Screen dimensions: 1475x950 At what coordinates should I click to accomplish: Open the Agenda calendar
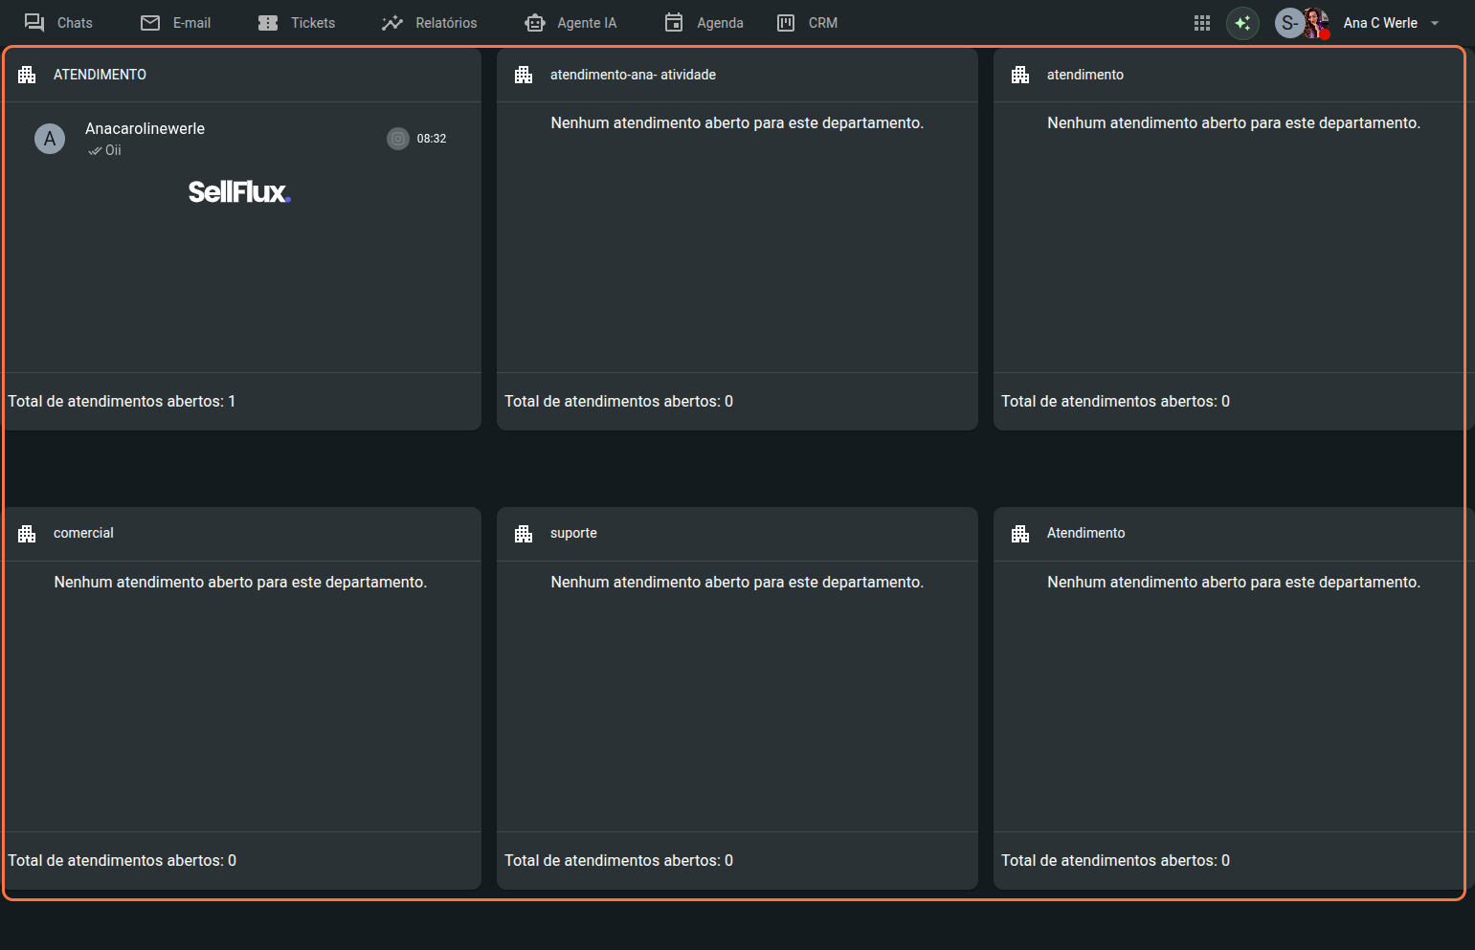click(704, 23)
